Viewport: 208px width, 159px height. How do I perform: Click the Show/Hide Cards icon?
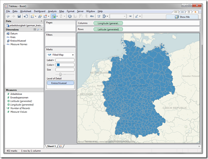pyautogui.click(x=104, y=16)
